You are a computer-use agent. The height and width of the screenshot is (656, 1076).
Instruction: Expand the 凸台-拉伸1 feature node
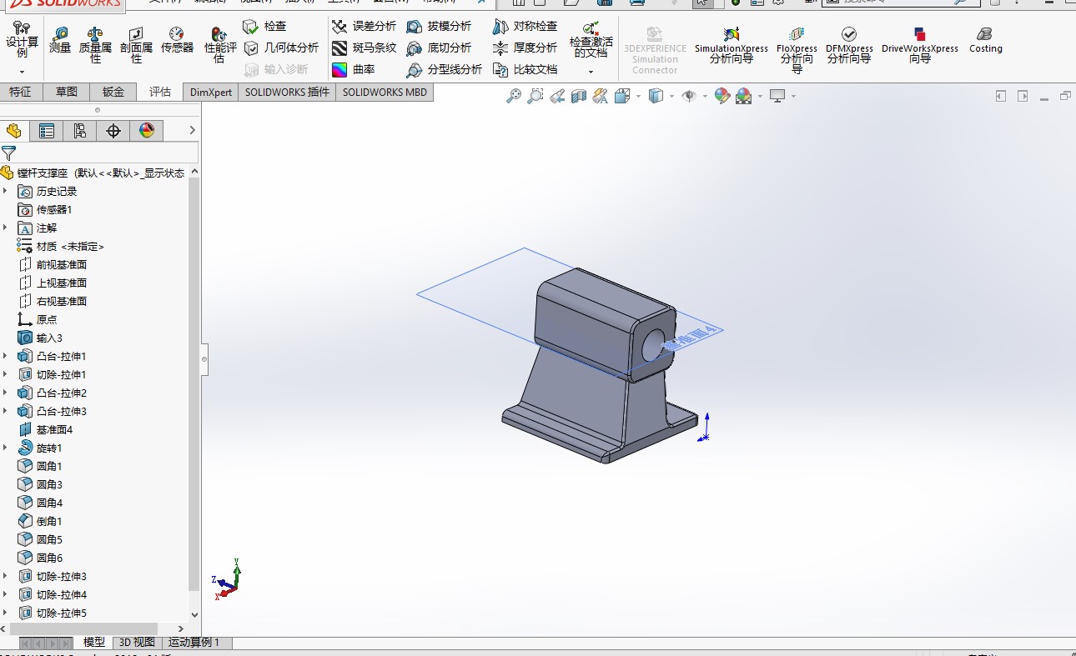pyautogui.click(x=5, y=357)
